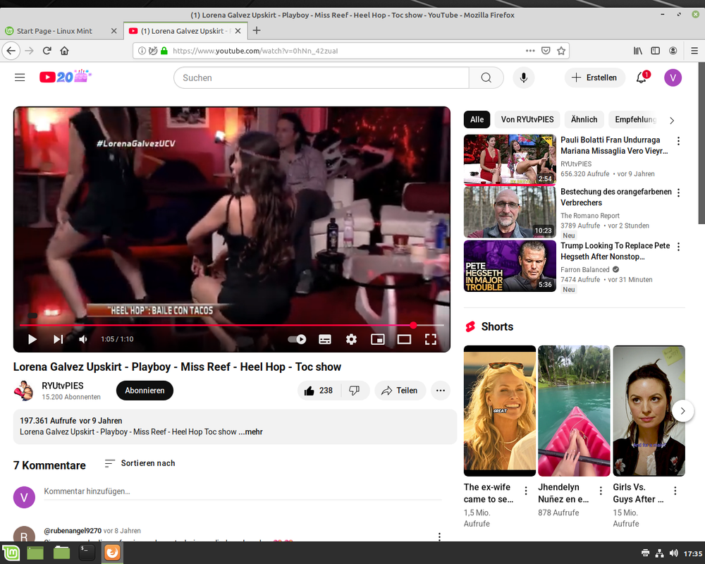Screen dimensions: 705x564
Task: Switch to Start Page - Linux Mint tab
Action: pos(61,31)
